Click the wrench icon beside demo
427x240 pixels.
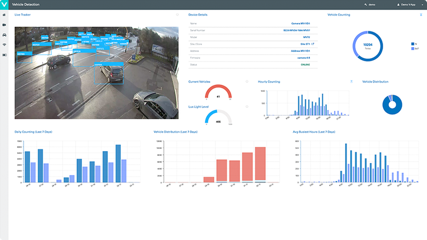pos(366,5)
